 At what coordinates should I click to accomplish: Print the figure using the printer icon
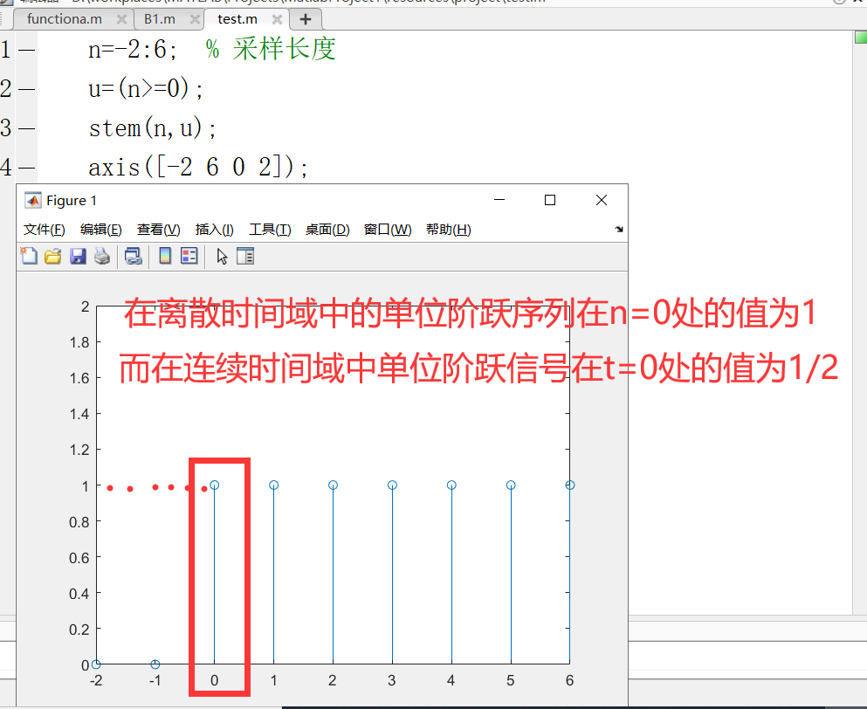tap(102, 256)
